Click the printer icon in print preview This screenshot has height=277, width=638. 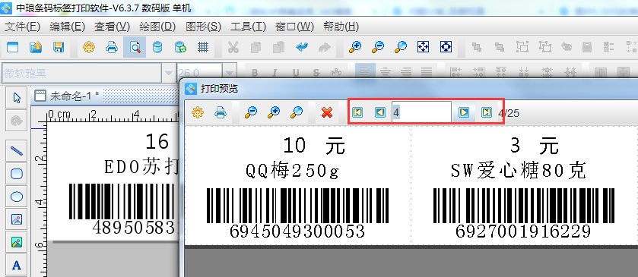coord(221,112)
